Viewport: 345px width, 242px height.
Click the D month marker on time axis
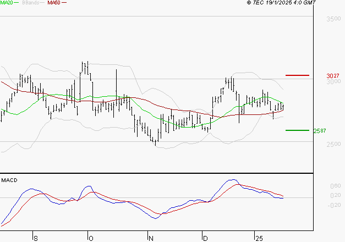[x=205, y=238]
